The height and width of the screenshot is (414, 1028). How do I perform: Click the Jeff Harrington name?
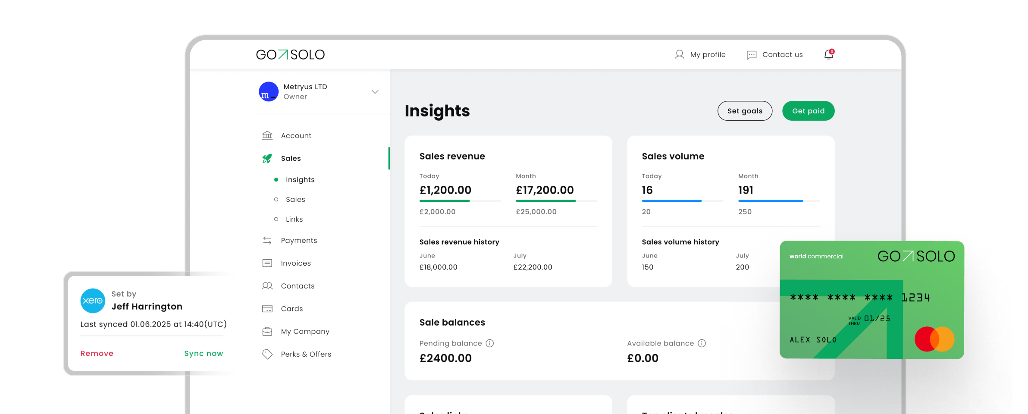(147, 306)
